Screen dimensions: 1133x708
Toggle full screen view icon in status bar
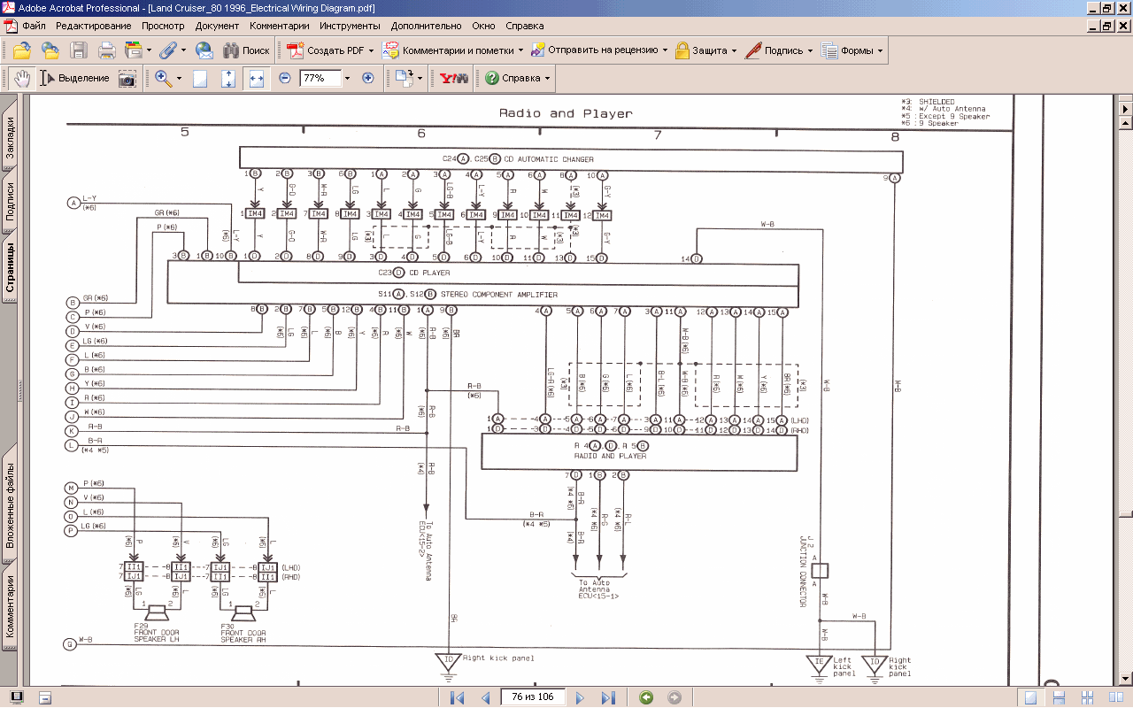(x=17, y=697)
